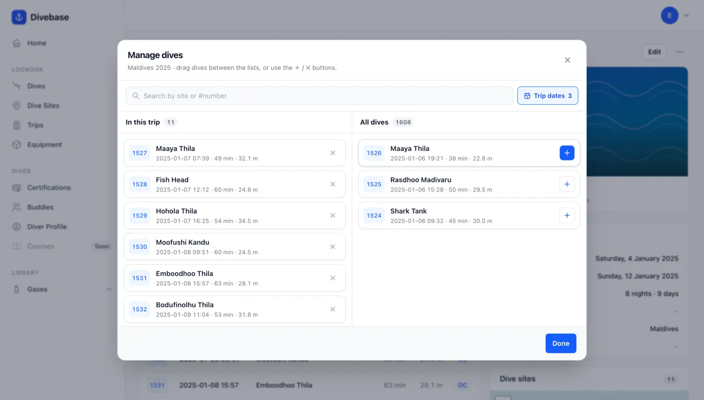Select dive number badge 1525

[x=374, y=184]
